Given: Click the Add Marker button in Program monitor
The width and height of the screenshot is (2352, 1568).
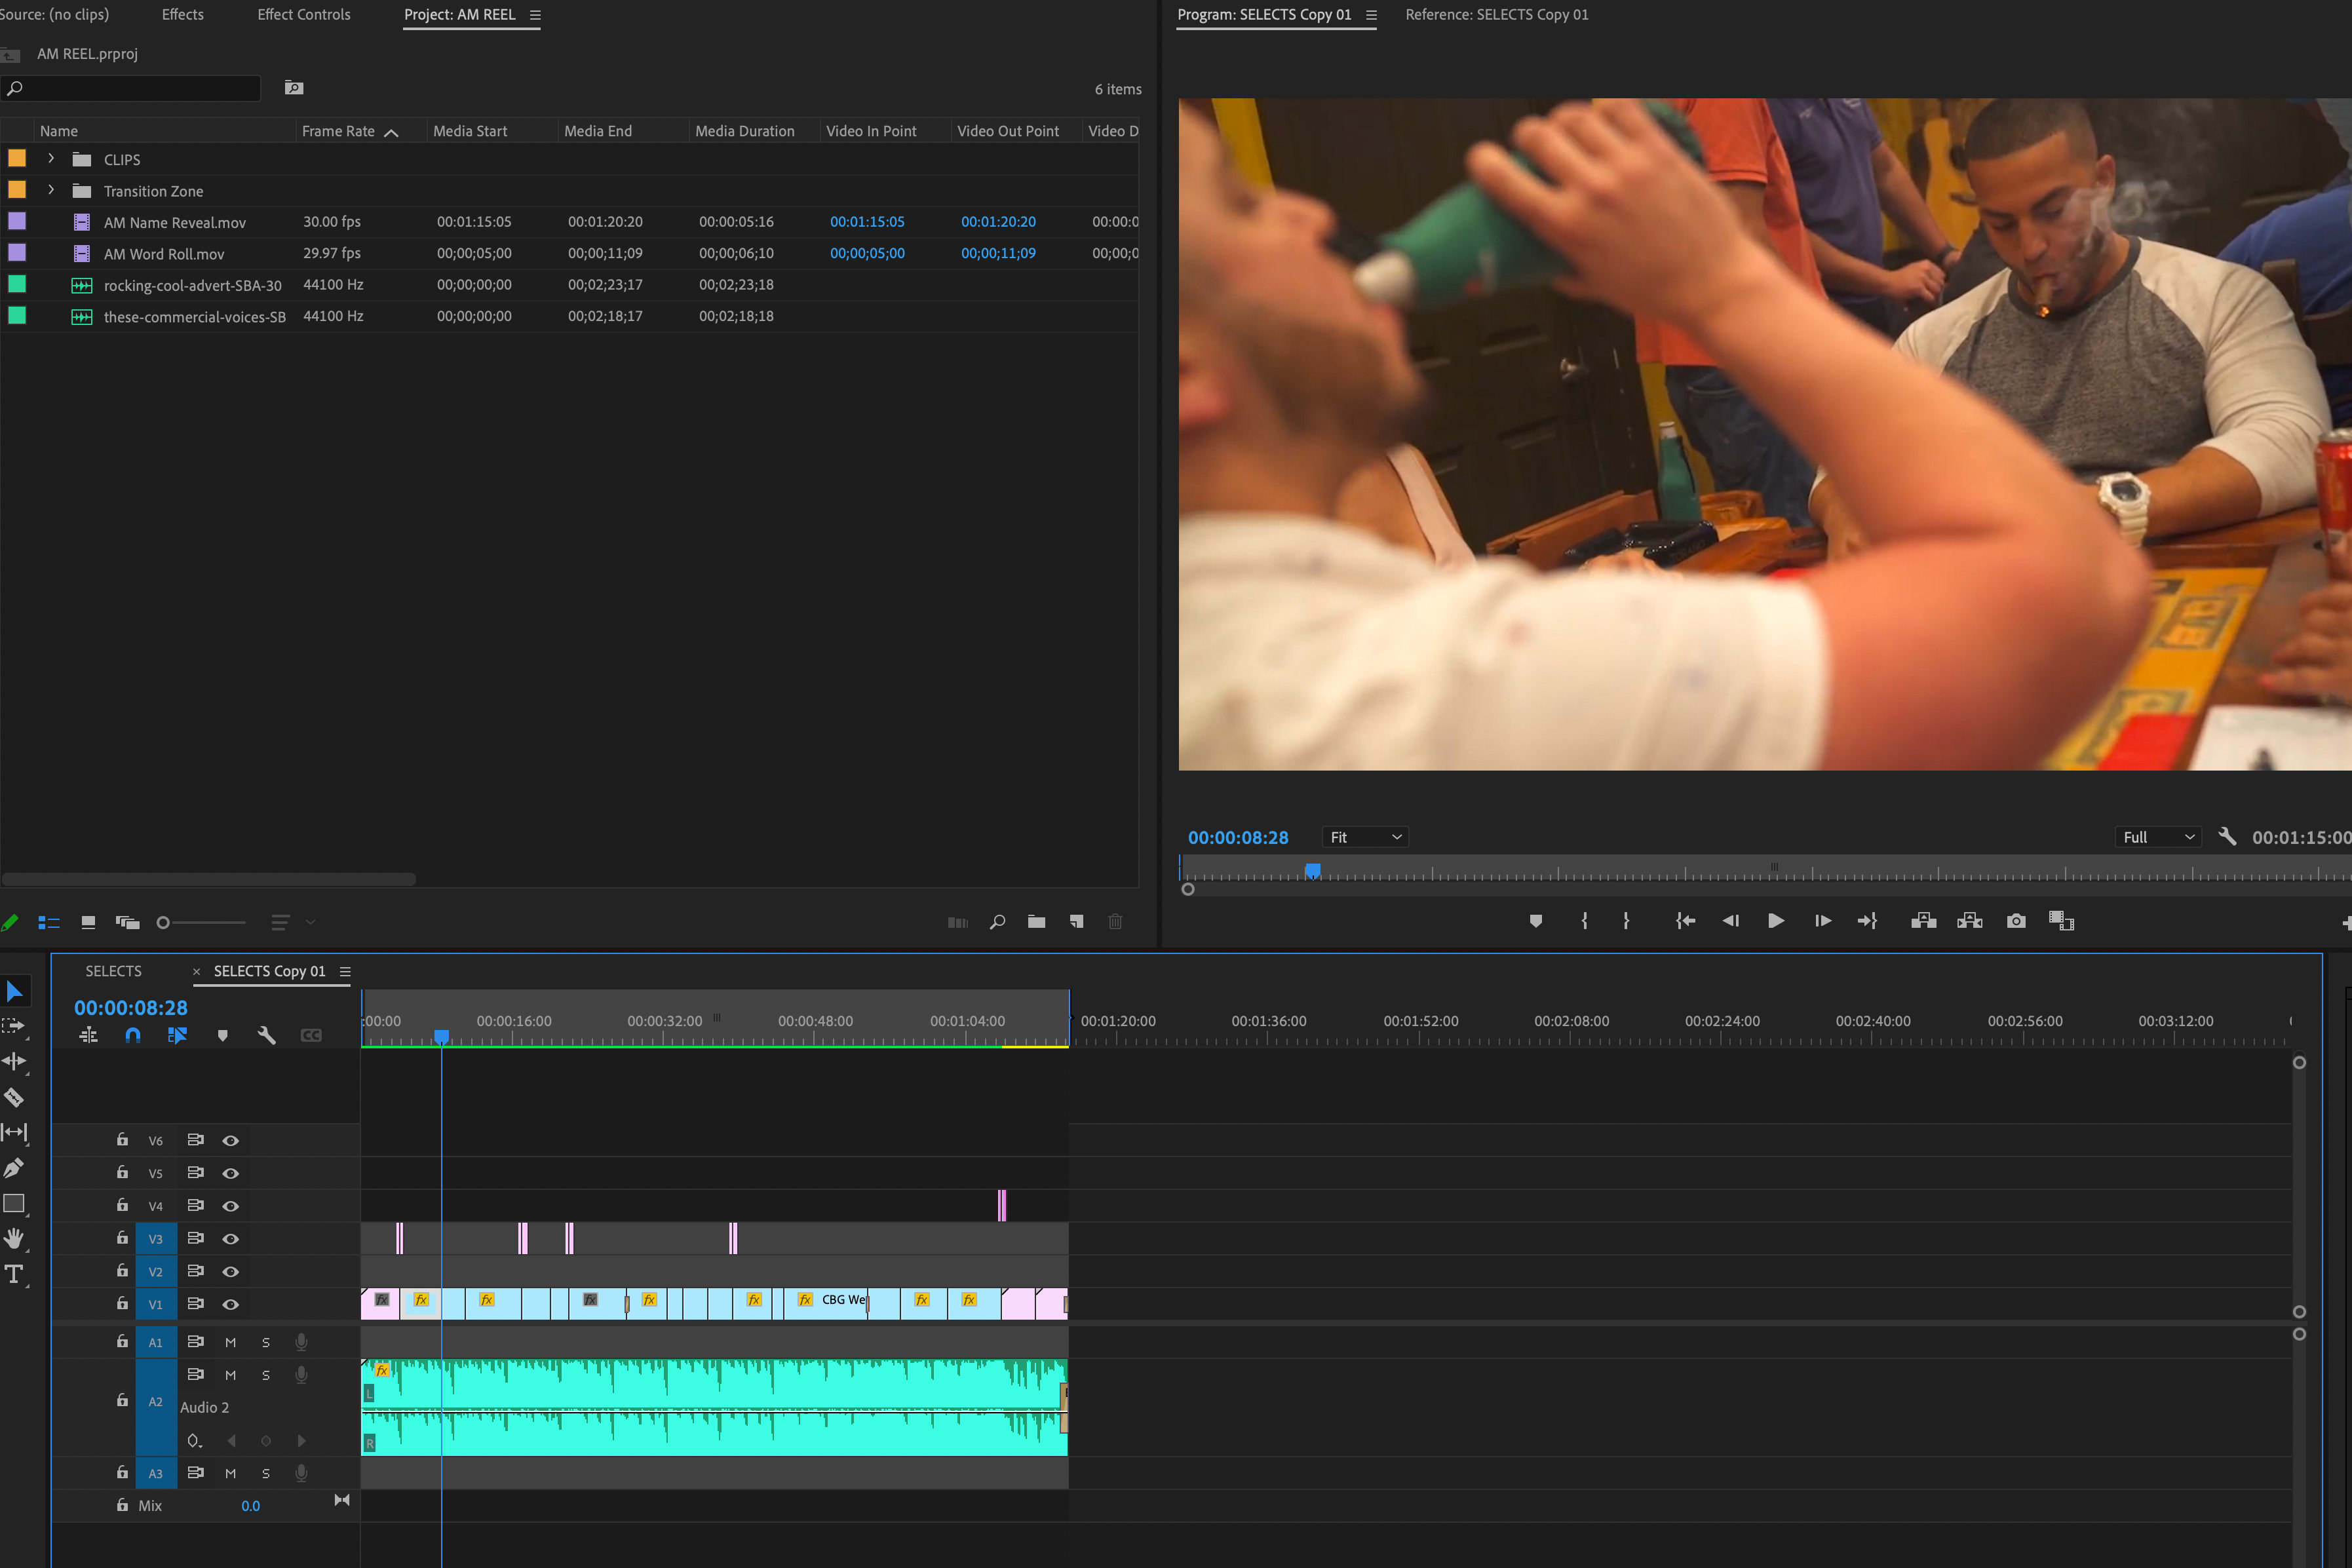Looking at the screenshot, I should coord(1535,921).
